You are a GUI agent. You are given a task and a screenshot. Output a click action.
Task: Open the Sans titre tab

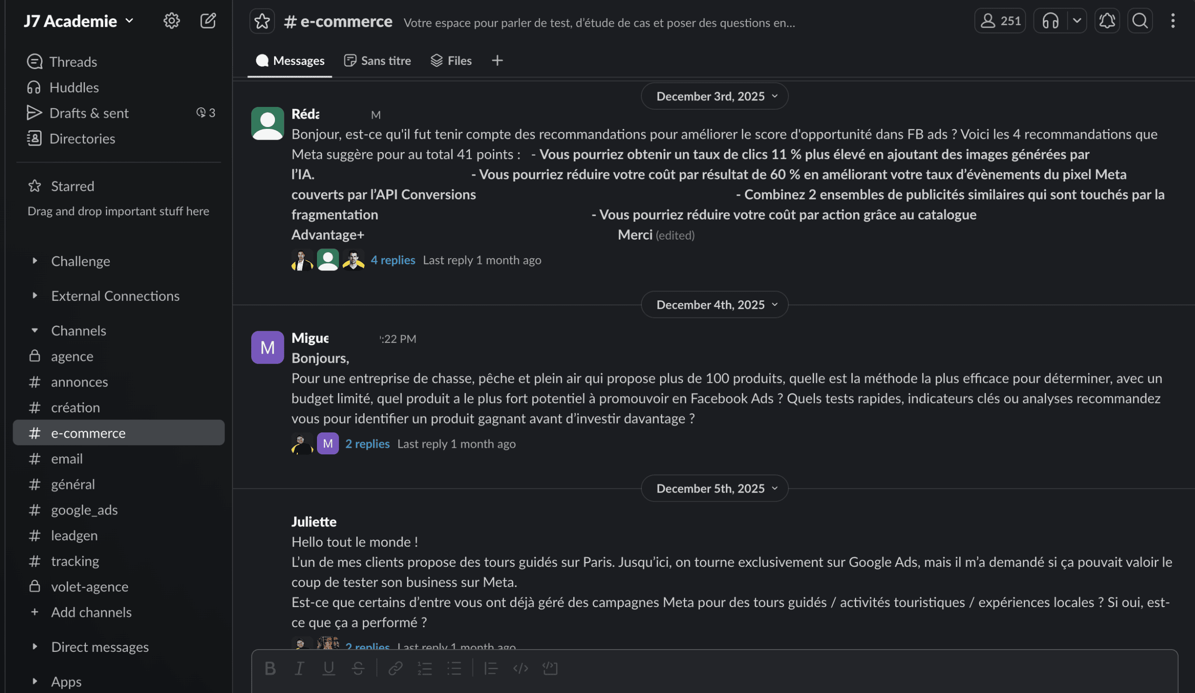click(378, 61)
